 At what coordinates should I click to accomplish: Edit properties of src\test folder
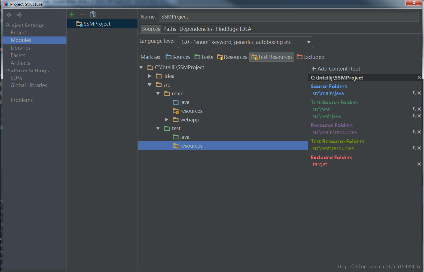(414, 109)
